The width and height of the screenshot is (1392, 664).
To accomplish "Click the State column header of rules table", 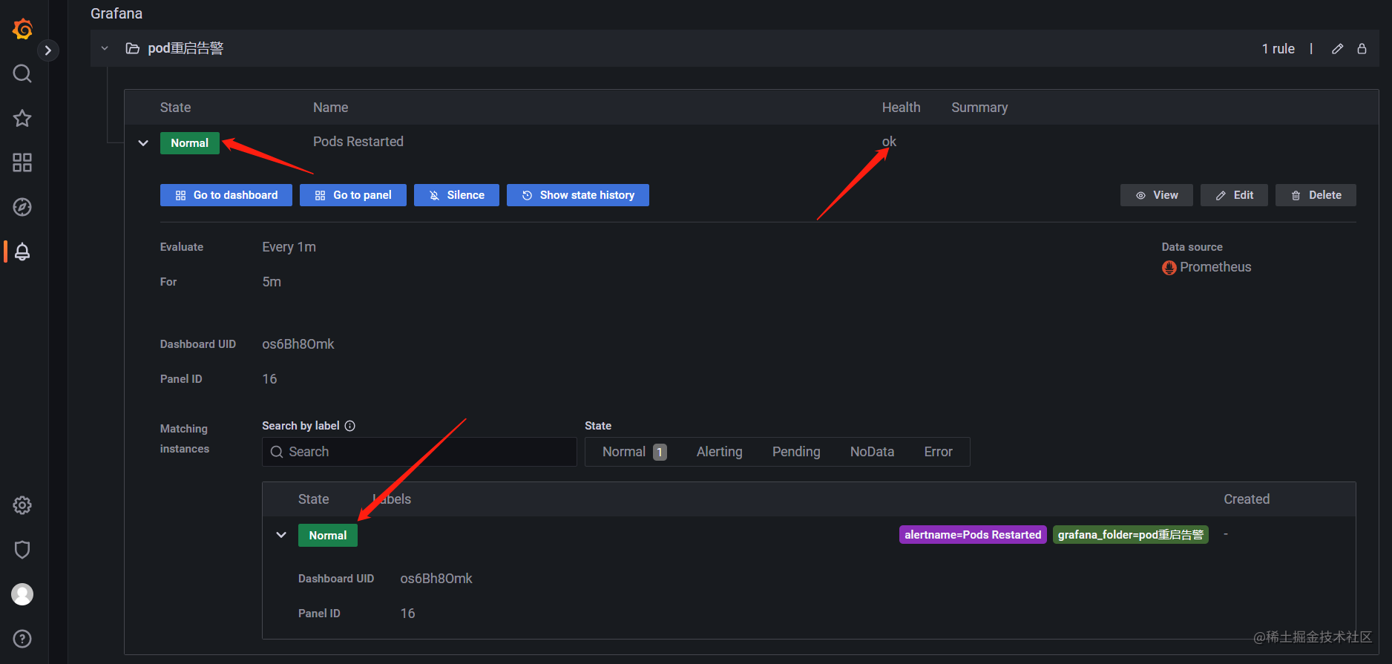I will (175, 108).
